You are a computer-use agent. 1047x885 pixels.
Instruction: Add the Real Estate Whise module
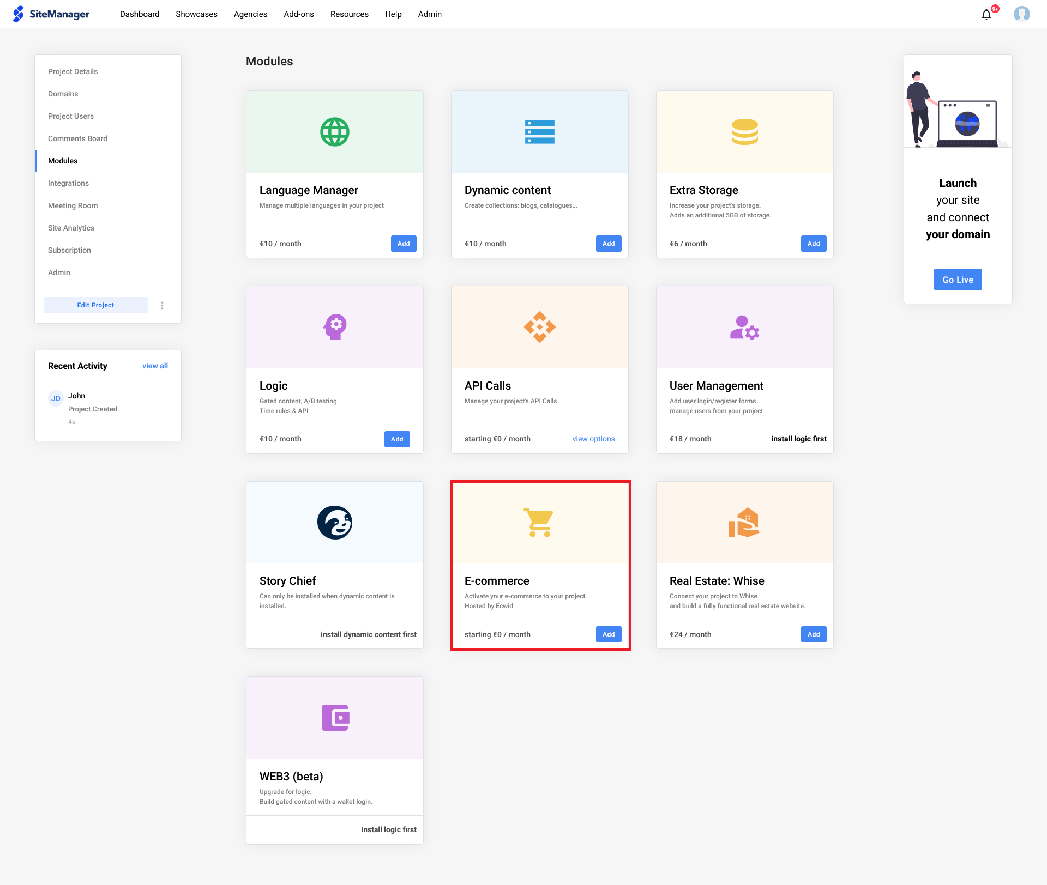[814, 634]
